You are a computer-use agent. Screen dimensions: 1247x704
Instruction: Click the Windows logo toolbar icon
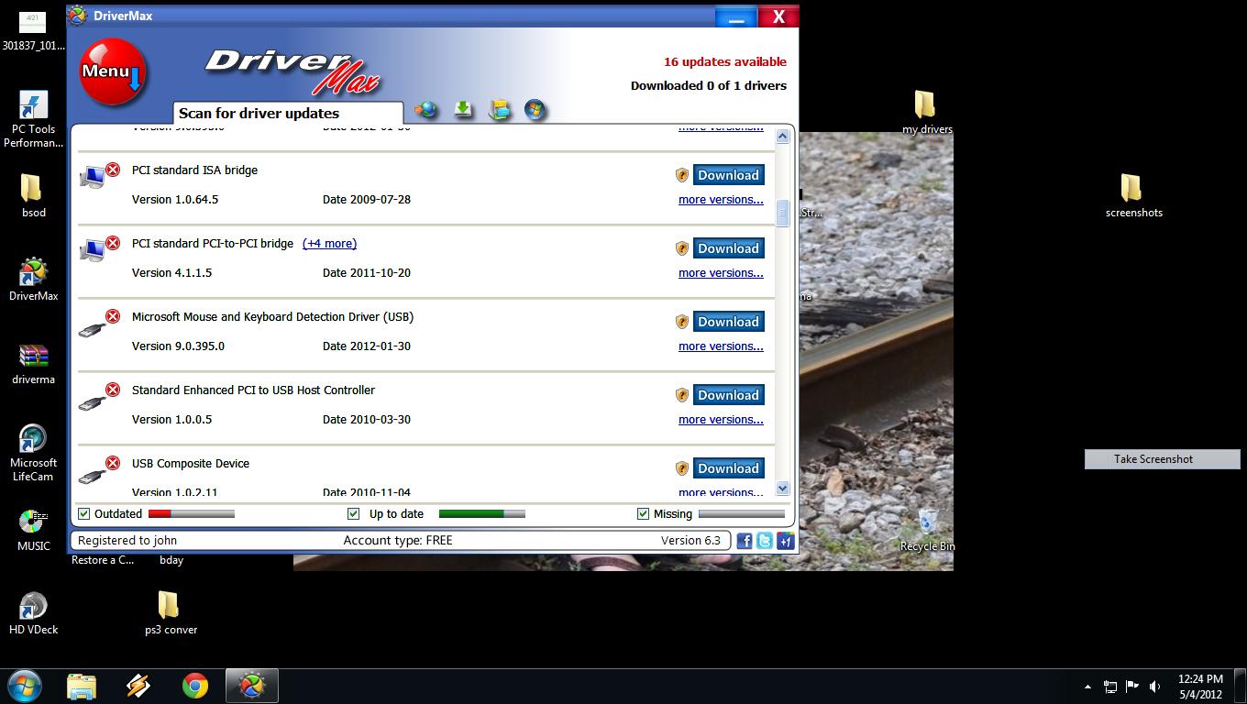coord(535,110)
